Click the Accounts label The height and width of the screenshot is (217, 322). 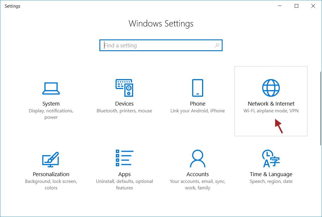coord(198,174)
